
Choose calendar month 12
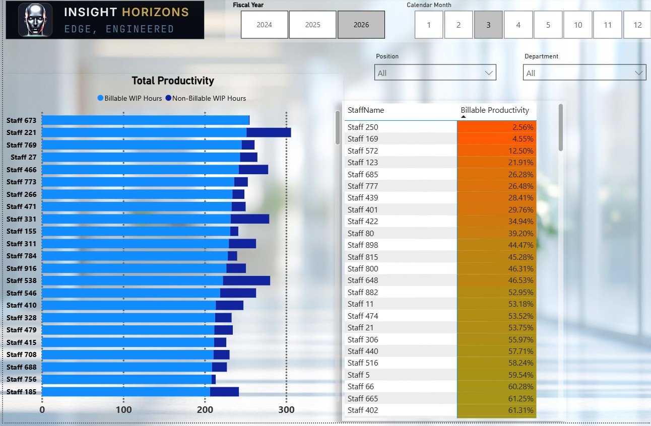pos(637,25)
